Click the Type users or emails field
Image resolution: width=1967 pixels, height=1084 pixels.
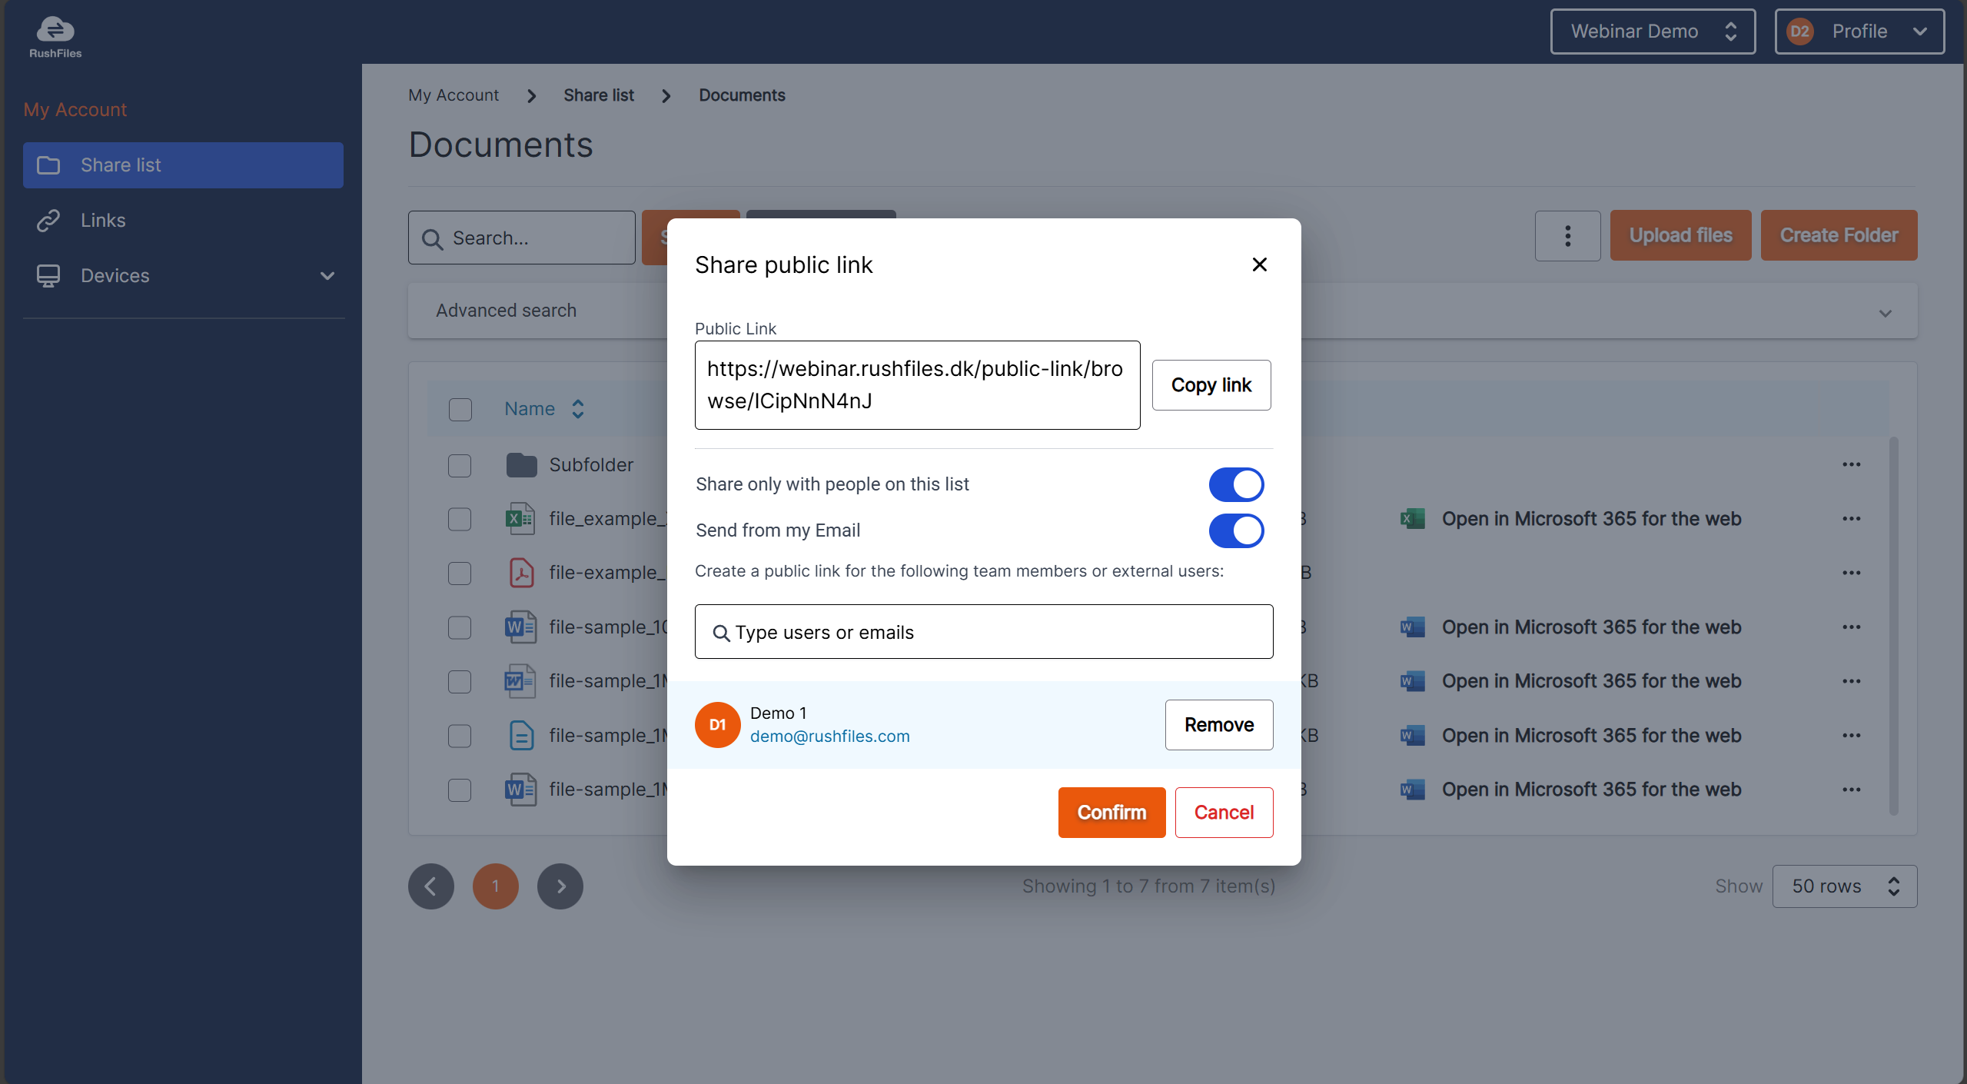[984, 632]
